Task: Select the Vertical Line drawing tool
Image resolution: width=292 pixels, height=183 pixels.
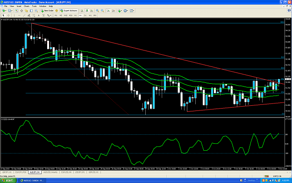Action: [x=14, y=15]
